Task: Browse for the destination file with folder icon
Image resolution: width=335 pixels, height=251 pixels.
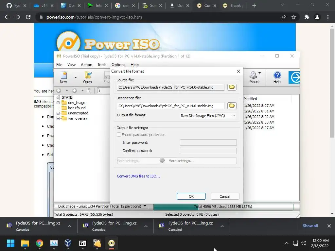Action: 232,106
